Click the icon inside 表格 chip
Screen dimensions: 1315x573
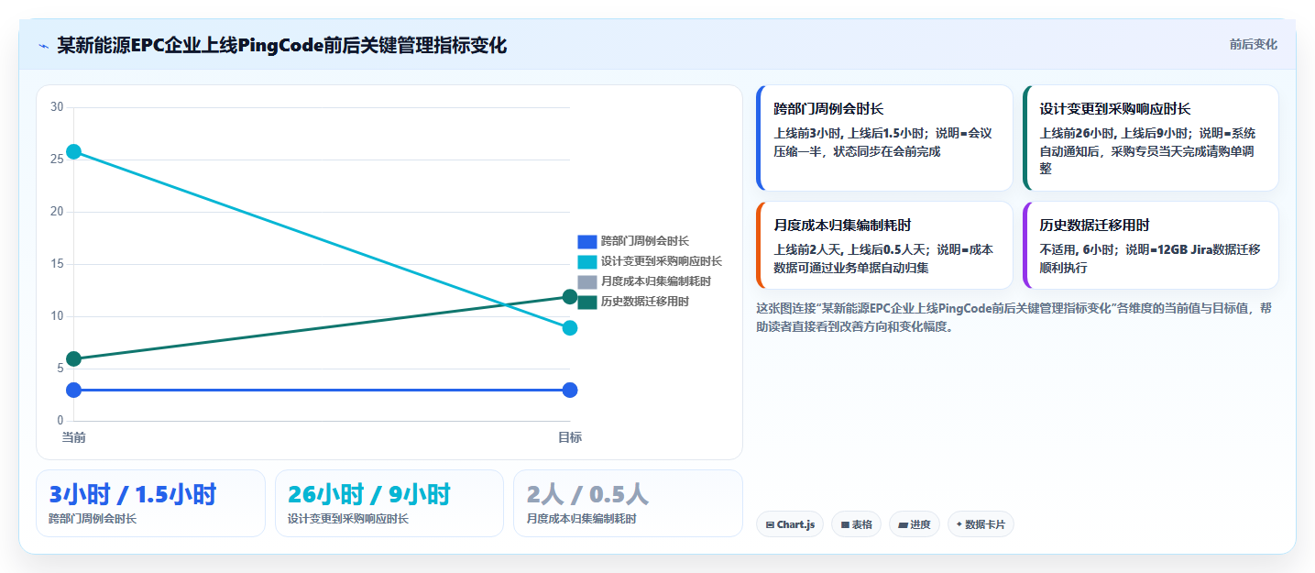tap(845, 525)
